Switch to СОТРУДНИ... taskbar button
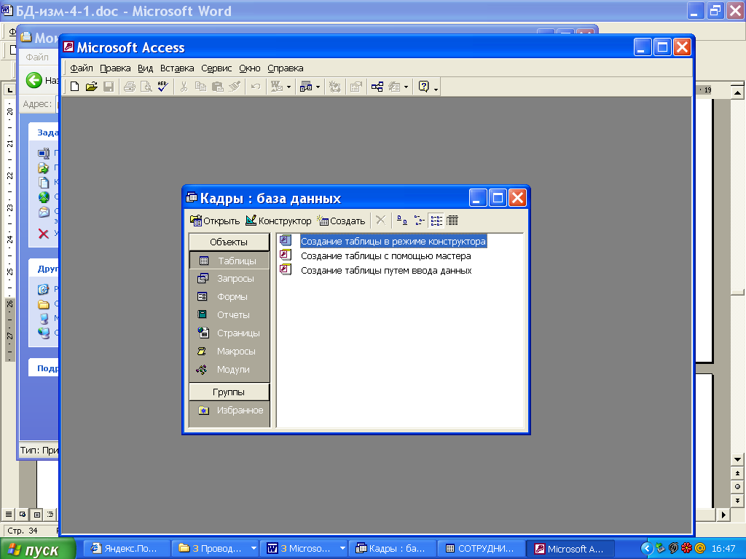Screen dimensions: 746x559 [x=481, y=549]
